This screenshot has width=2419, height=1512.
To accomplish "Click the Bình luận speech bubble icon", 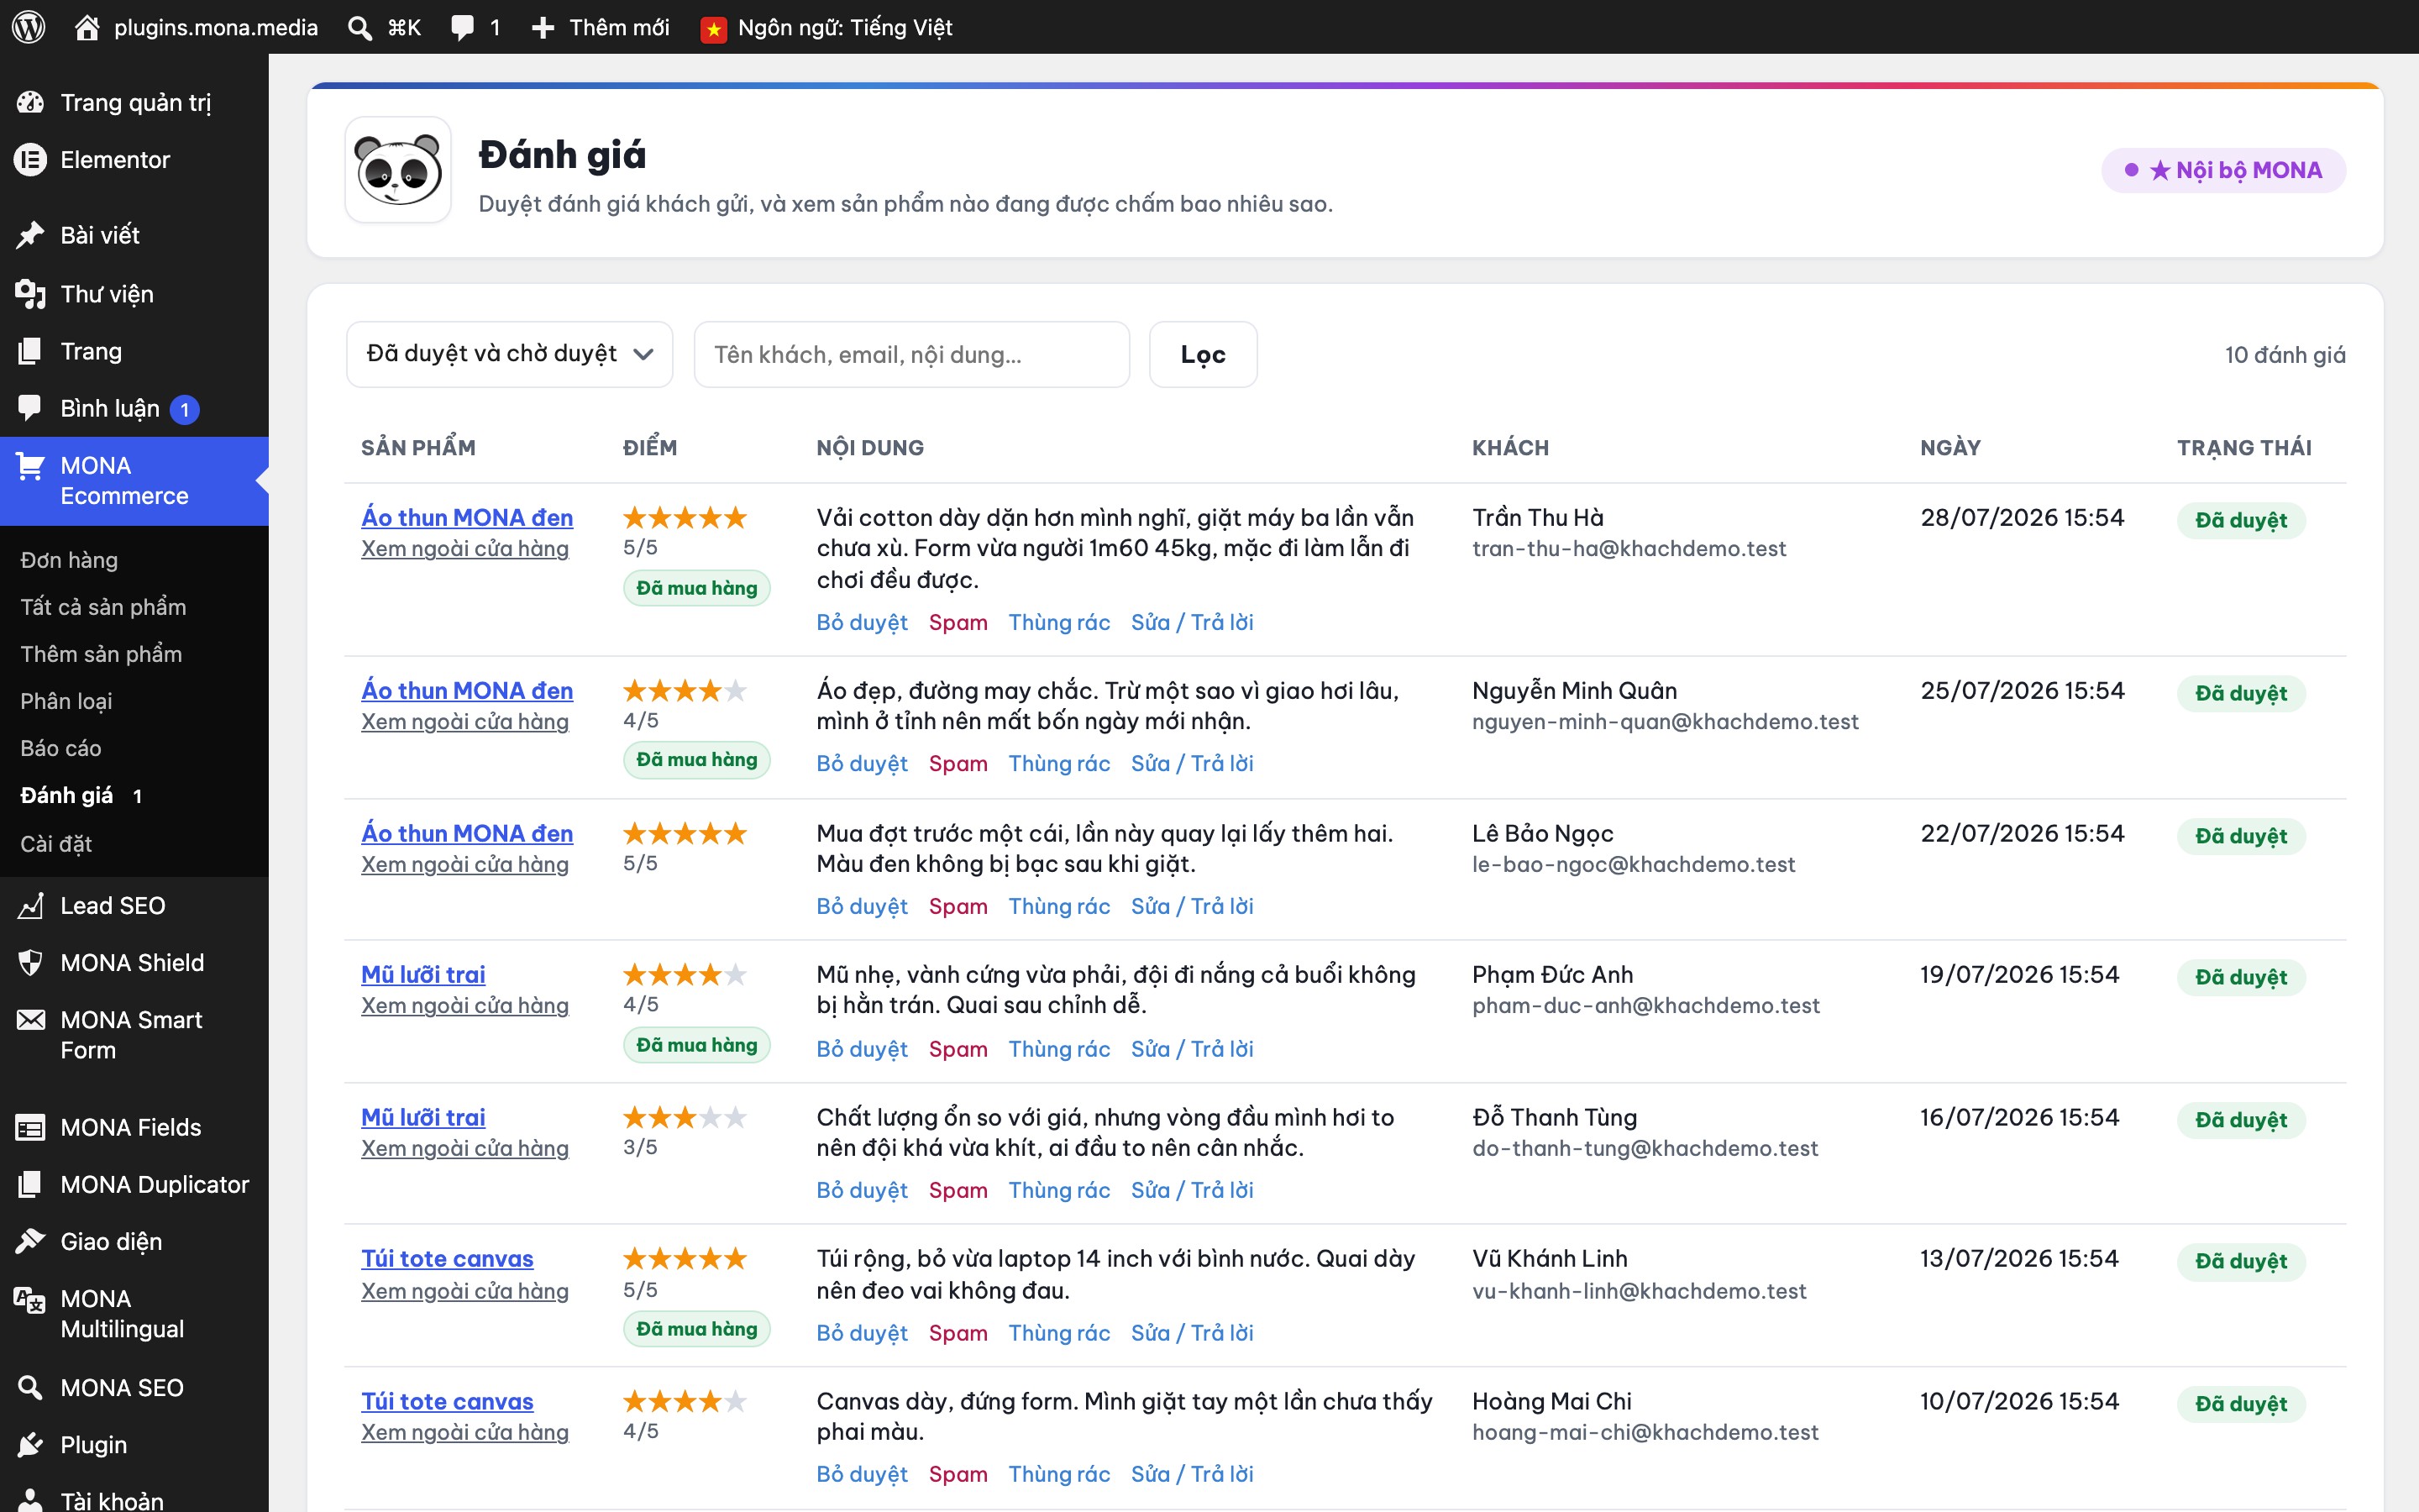I will pos(30,408).
